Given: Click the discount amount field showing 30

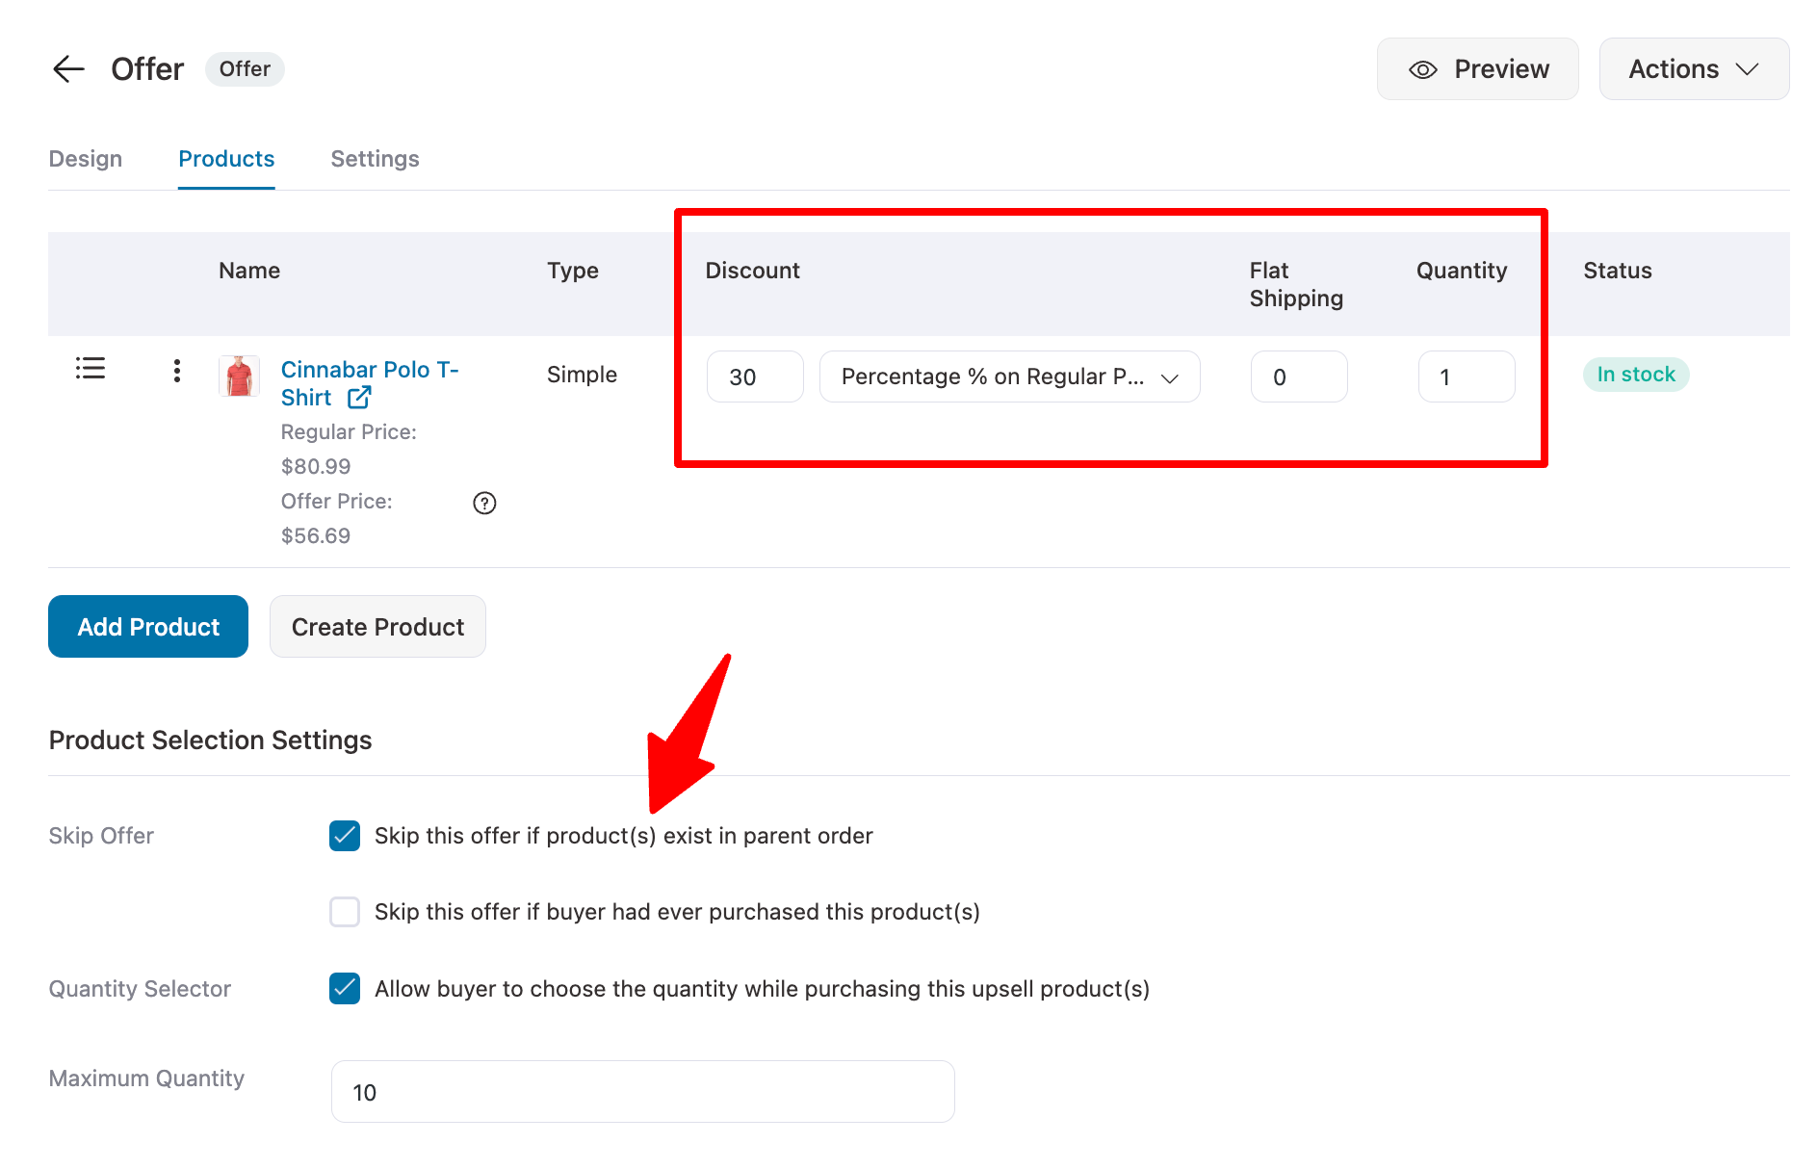Looking at the screenshot, I should coord(755,377).
